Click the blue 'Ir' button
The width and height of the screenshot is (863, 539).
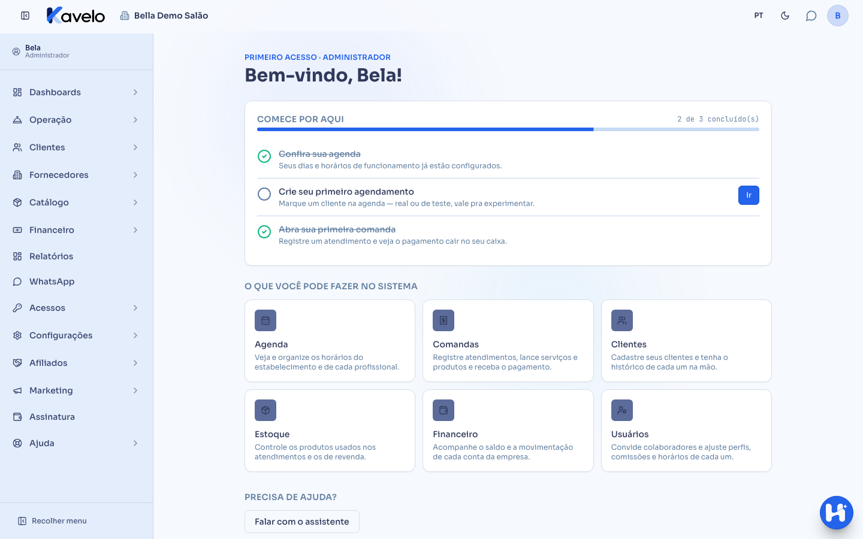click(x=749, y=195)
